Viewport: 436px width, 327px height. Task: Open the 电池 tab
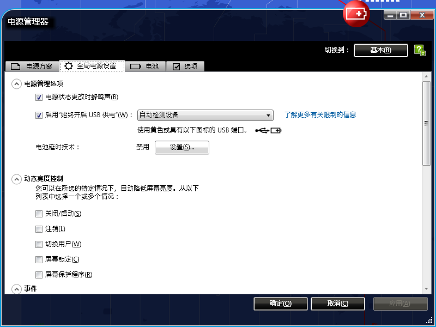coord(145,66)
